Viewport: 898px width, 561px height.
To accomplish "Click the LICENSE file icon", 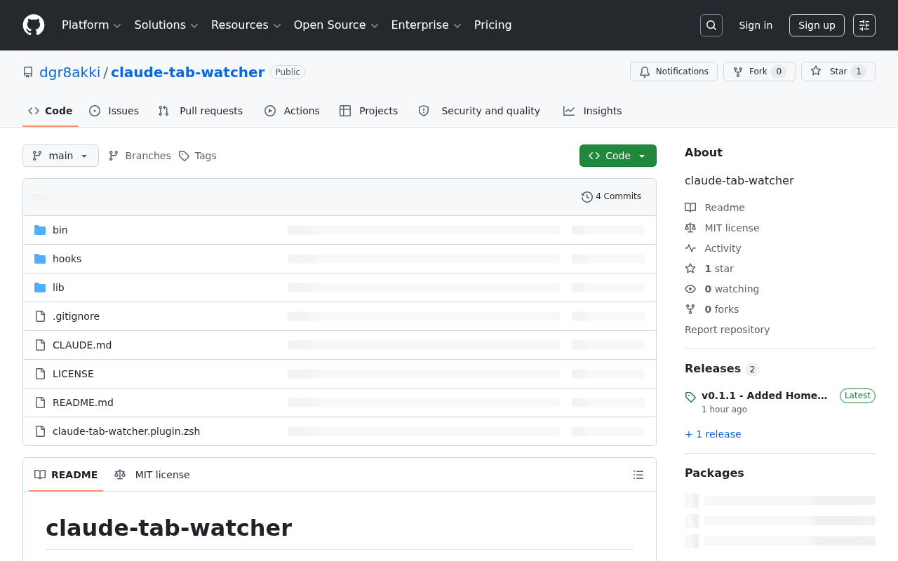I will point(40,374).
